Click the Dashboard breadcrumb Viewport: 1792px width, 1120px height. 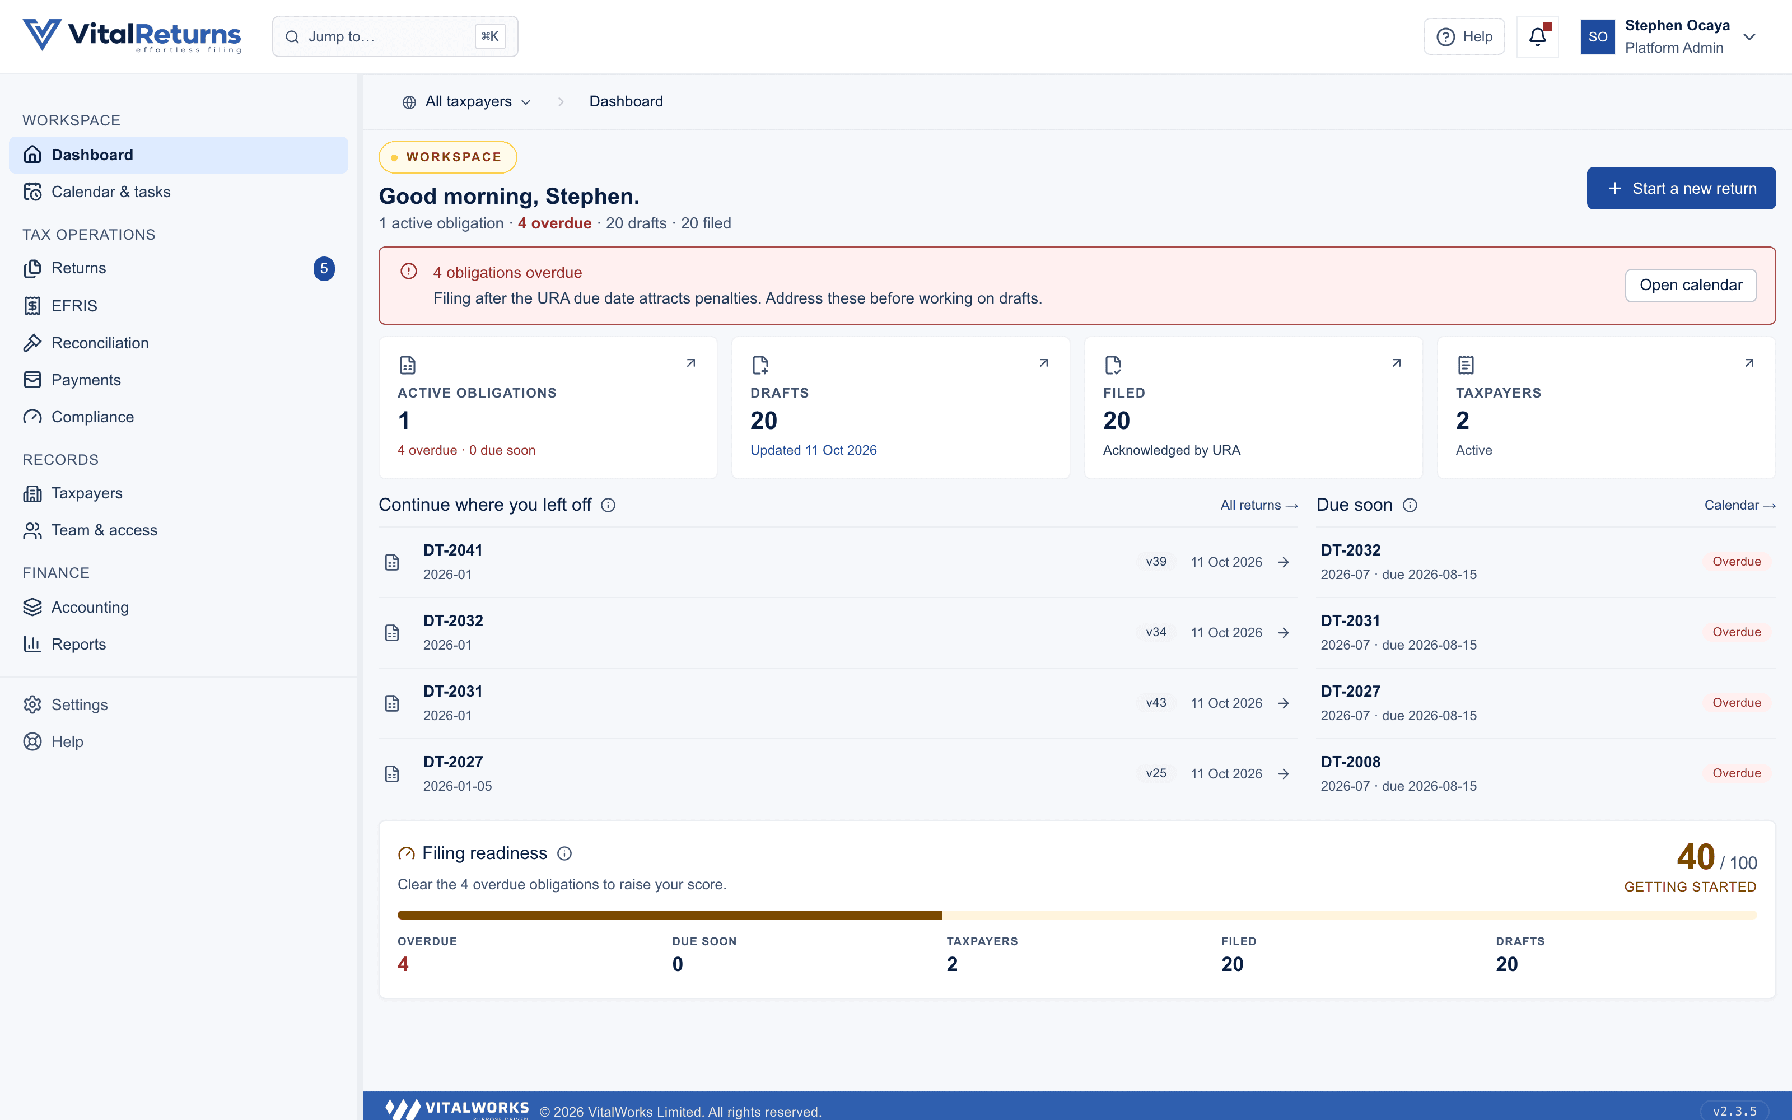point(626,101)
